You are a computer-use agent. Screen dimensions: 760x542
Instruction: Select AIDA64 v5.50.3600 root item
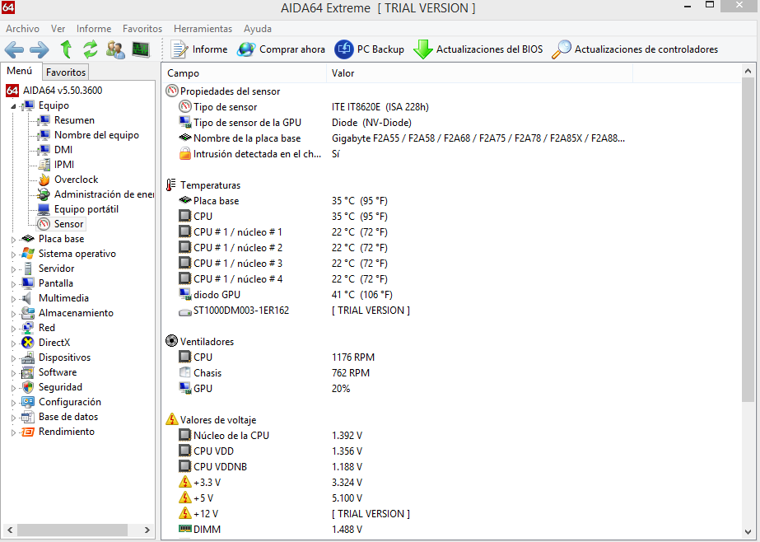point(63,90)
